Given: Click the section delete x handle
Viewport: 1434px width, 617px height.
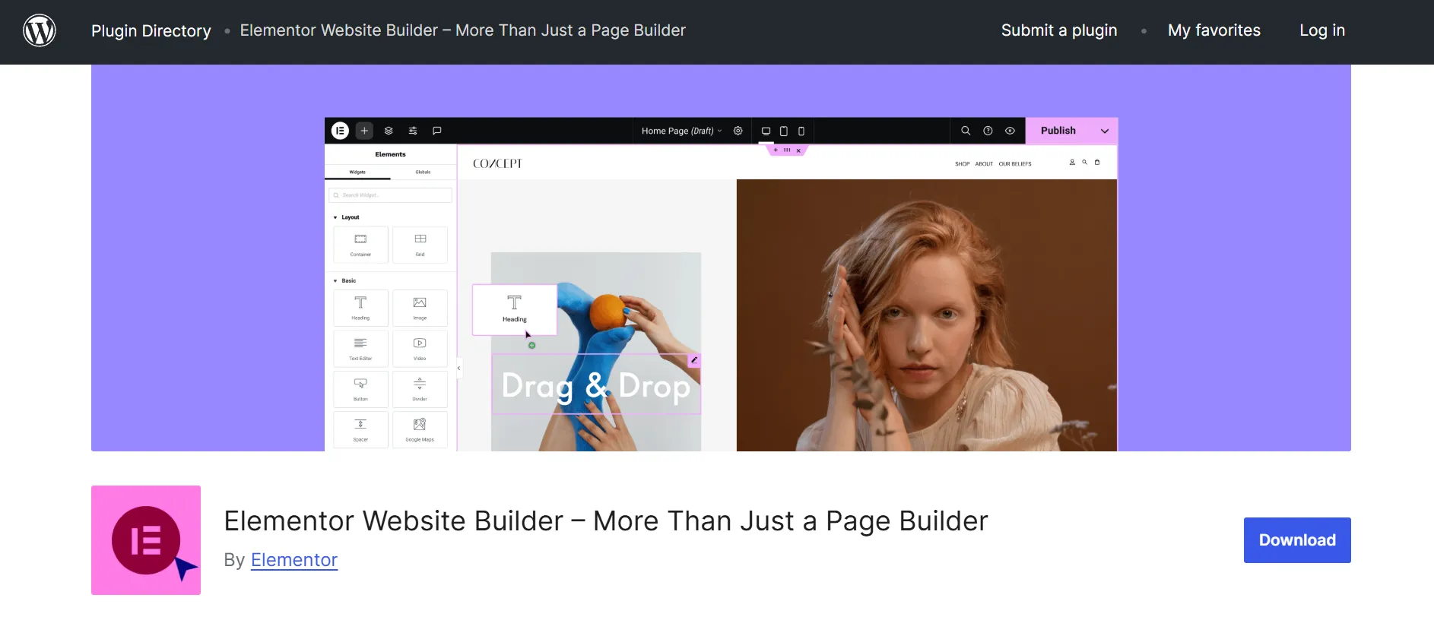Looking at the screenshot, I should point(798,150).
